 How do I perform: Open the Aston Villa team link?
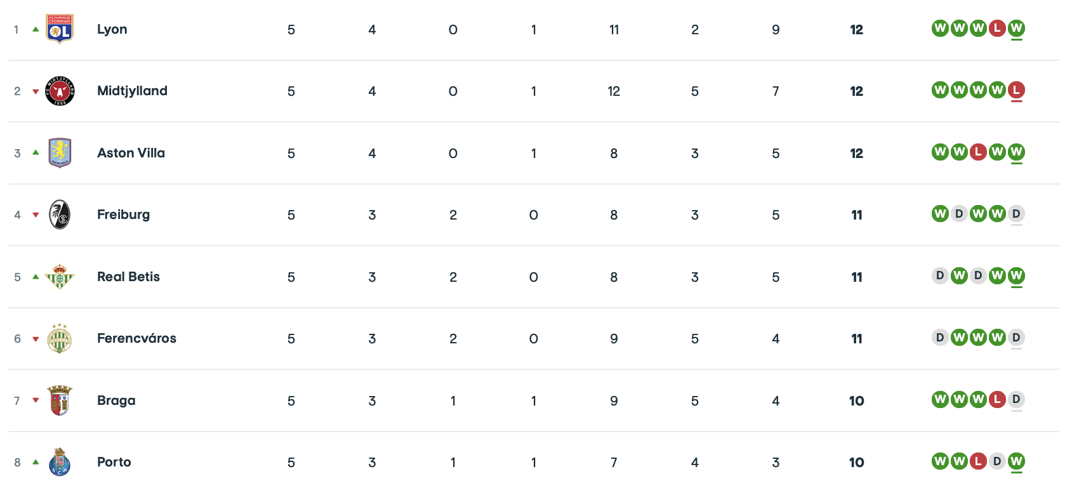[131, 153]
